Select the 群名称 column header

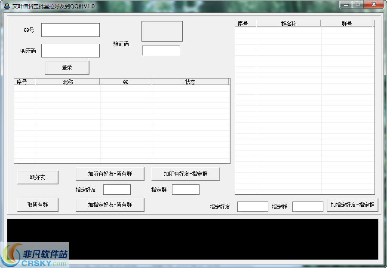[289, 24]
